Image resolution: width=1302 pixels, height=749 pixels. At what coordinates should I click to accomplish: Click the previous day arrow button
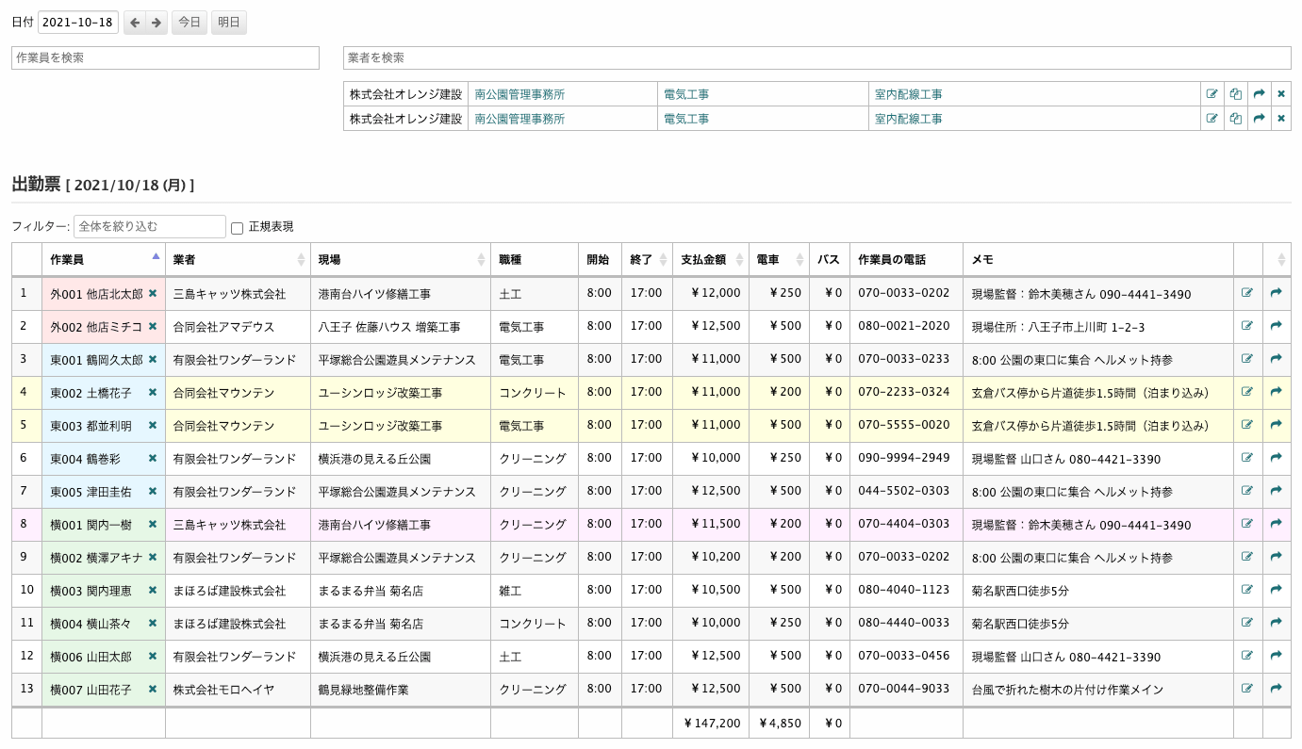135,23
